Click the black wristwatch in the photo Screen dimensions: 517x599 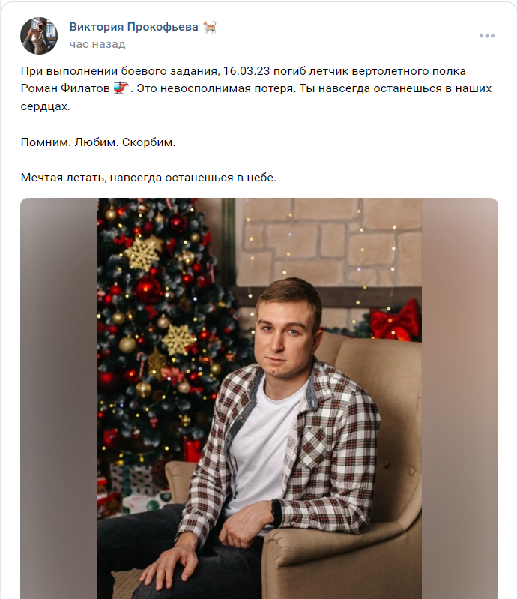[x=276, y=513]
